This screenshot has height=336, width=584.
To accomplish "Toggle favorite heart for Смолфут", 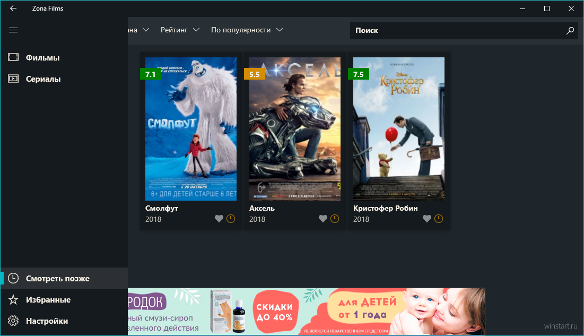I will click(219, 219).
